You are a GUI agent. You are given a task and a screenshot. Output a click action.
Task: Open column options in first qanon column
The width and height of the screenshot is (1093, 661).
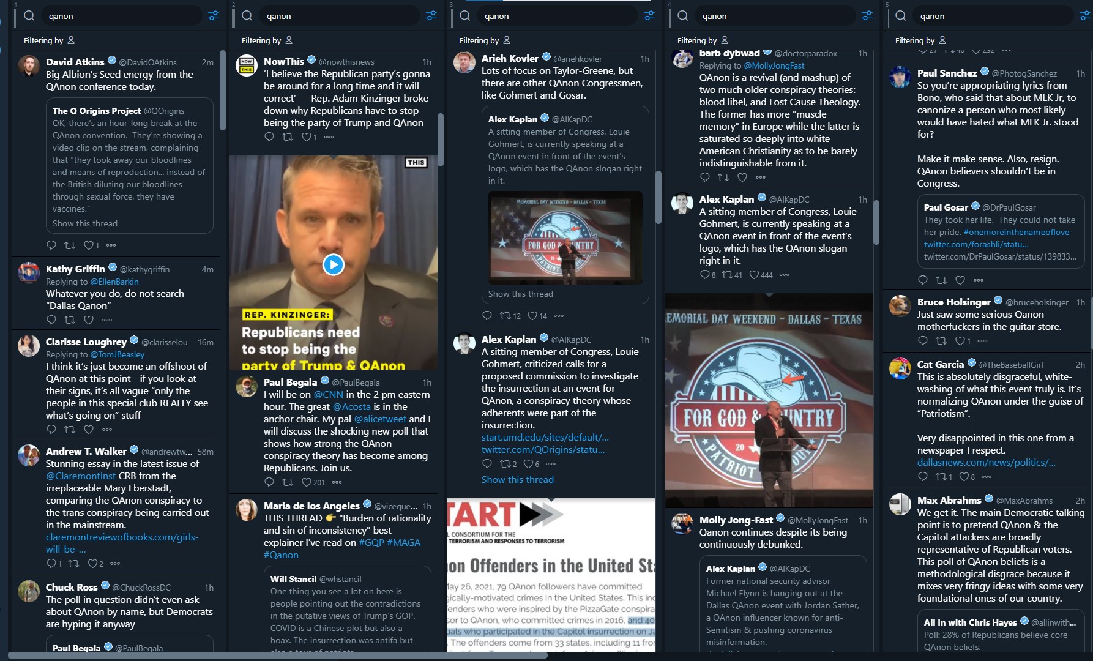[214, 16]
